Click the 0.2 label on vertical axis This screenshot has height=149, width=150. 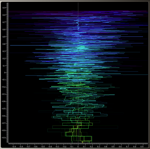[4, 59]
